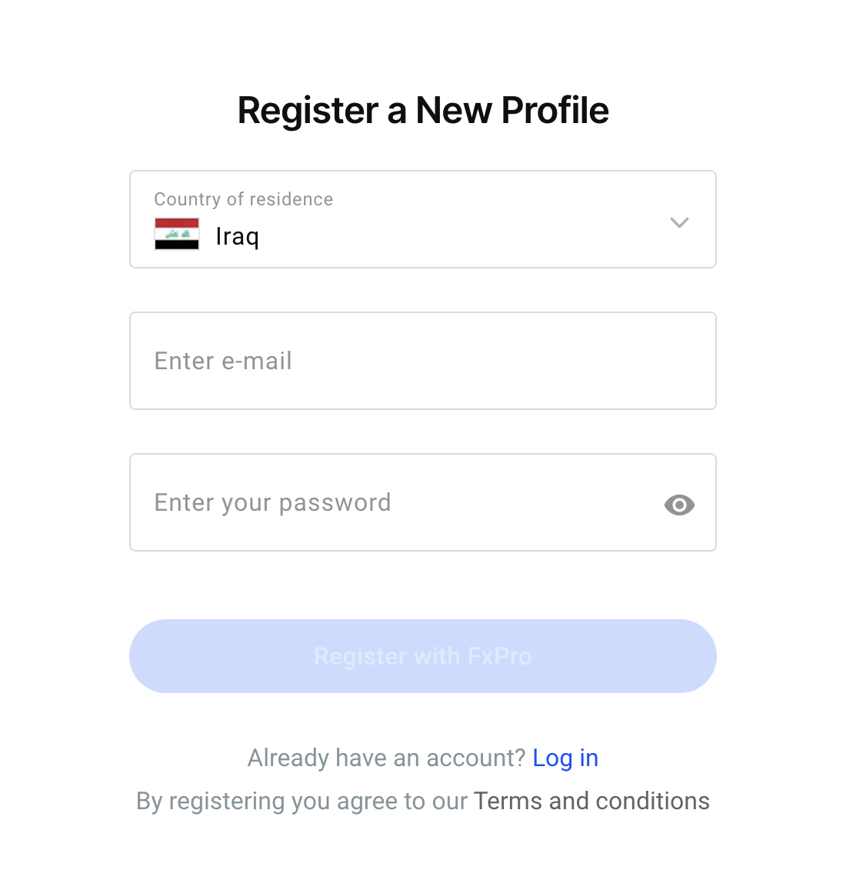Select the Iraq country name text
The width and height of the screenshot is (843, 880).
point(237,236)
